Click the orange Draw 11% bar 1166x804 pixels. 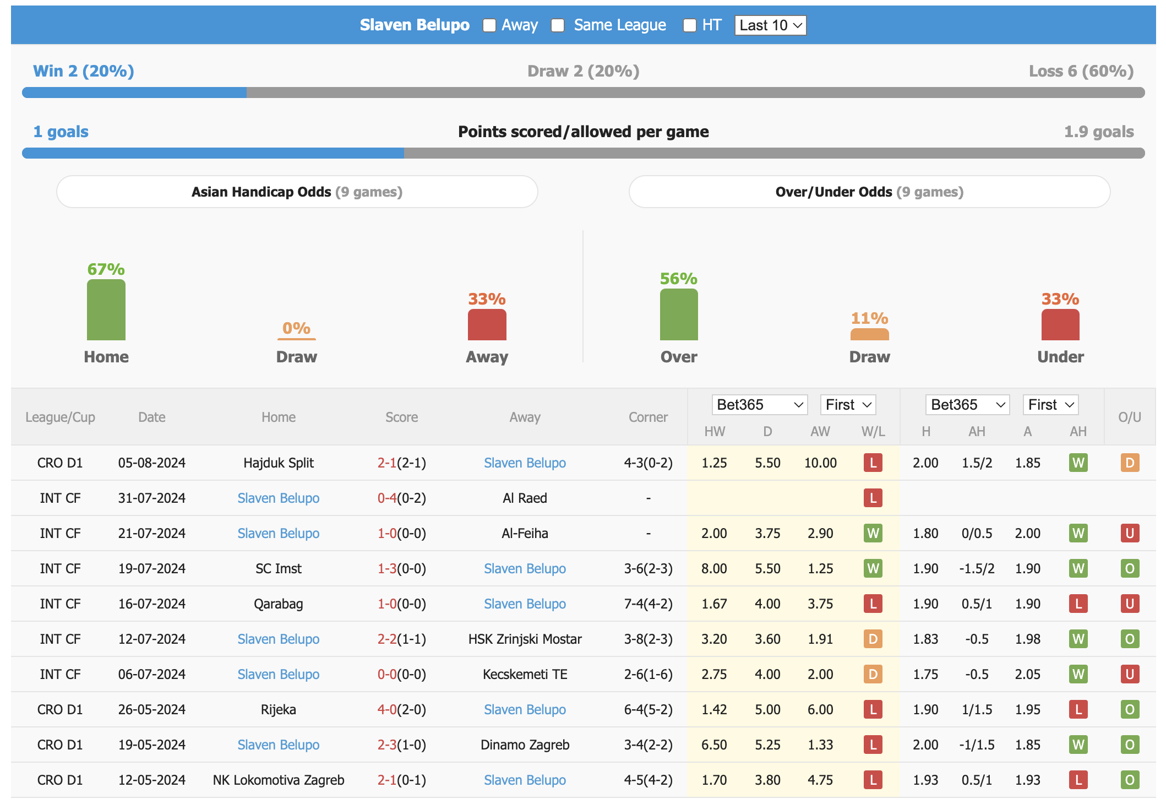pos(870,334)
